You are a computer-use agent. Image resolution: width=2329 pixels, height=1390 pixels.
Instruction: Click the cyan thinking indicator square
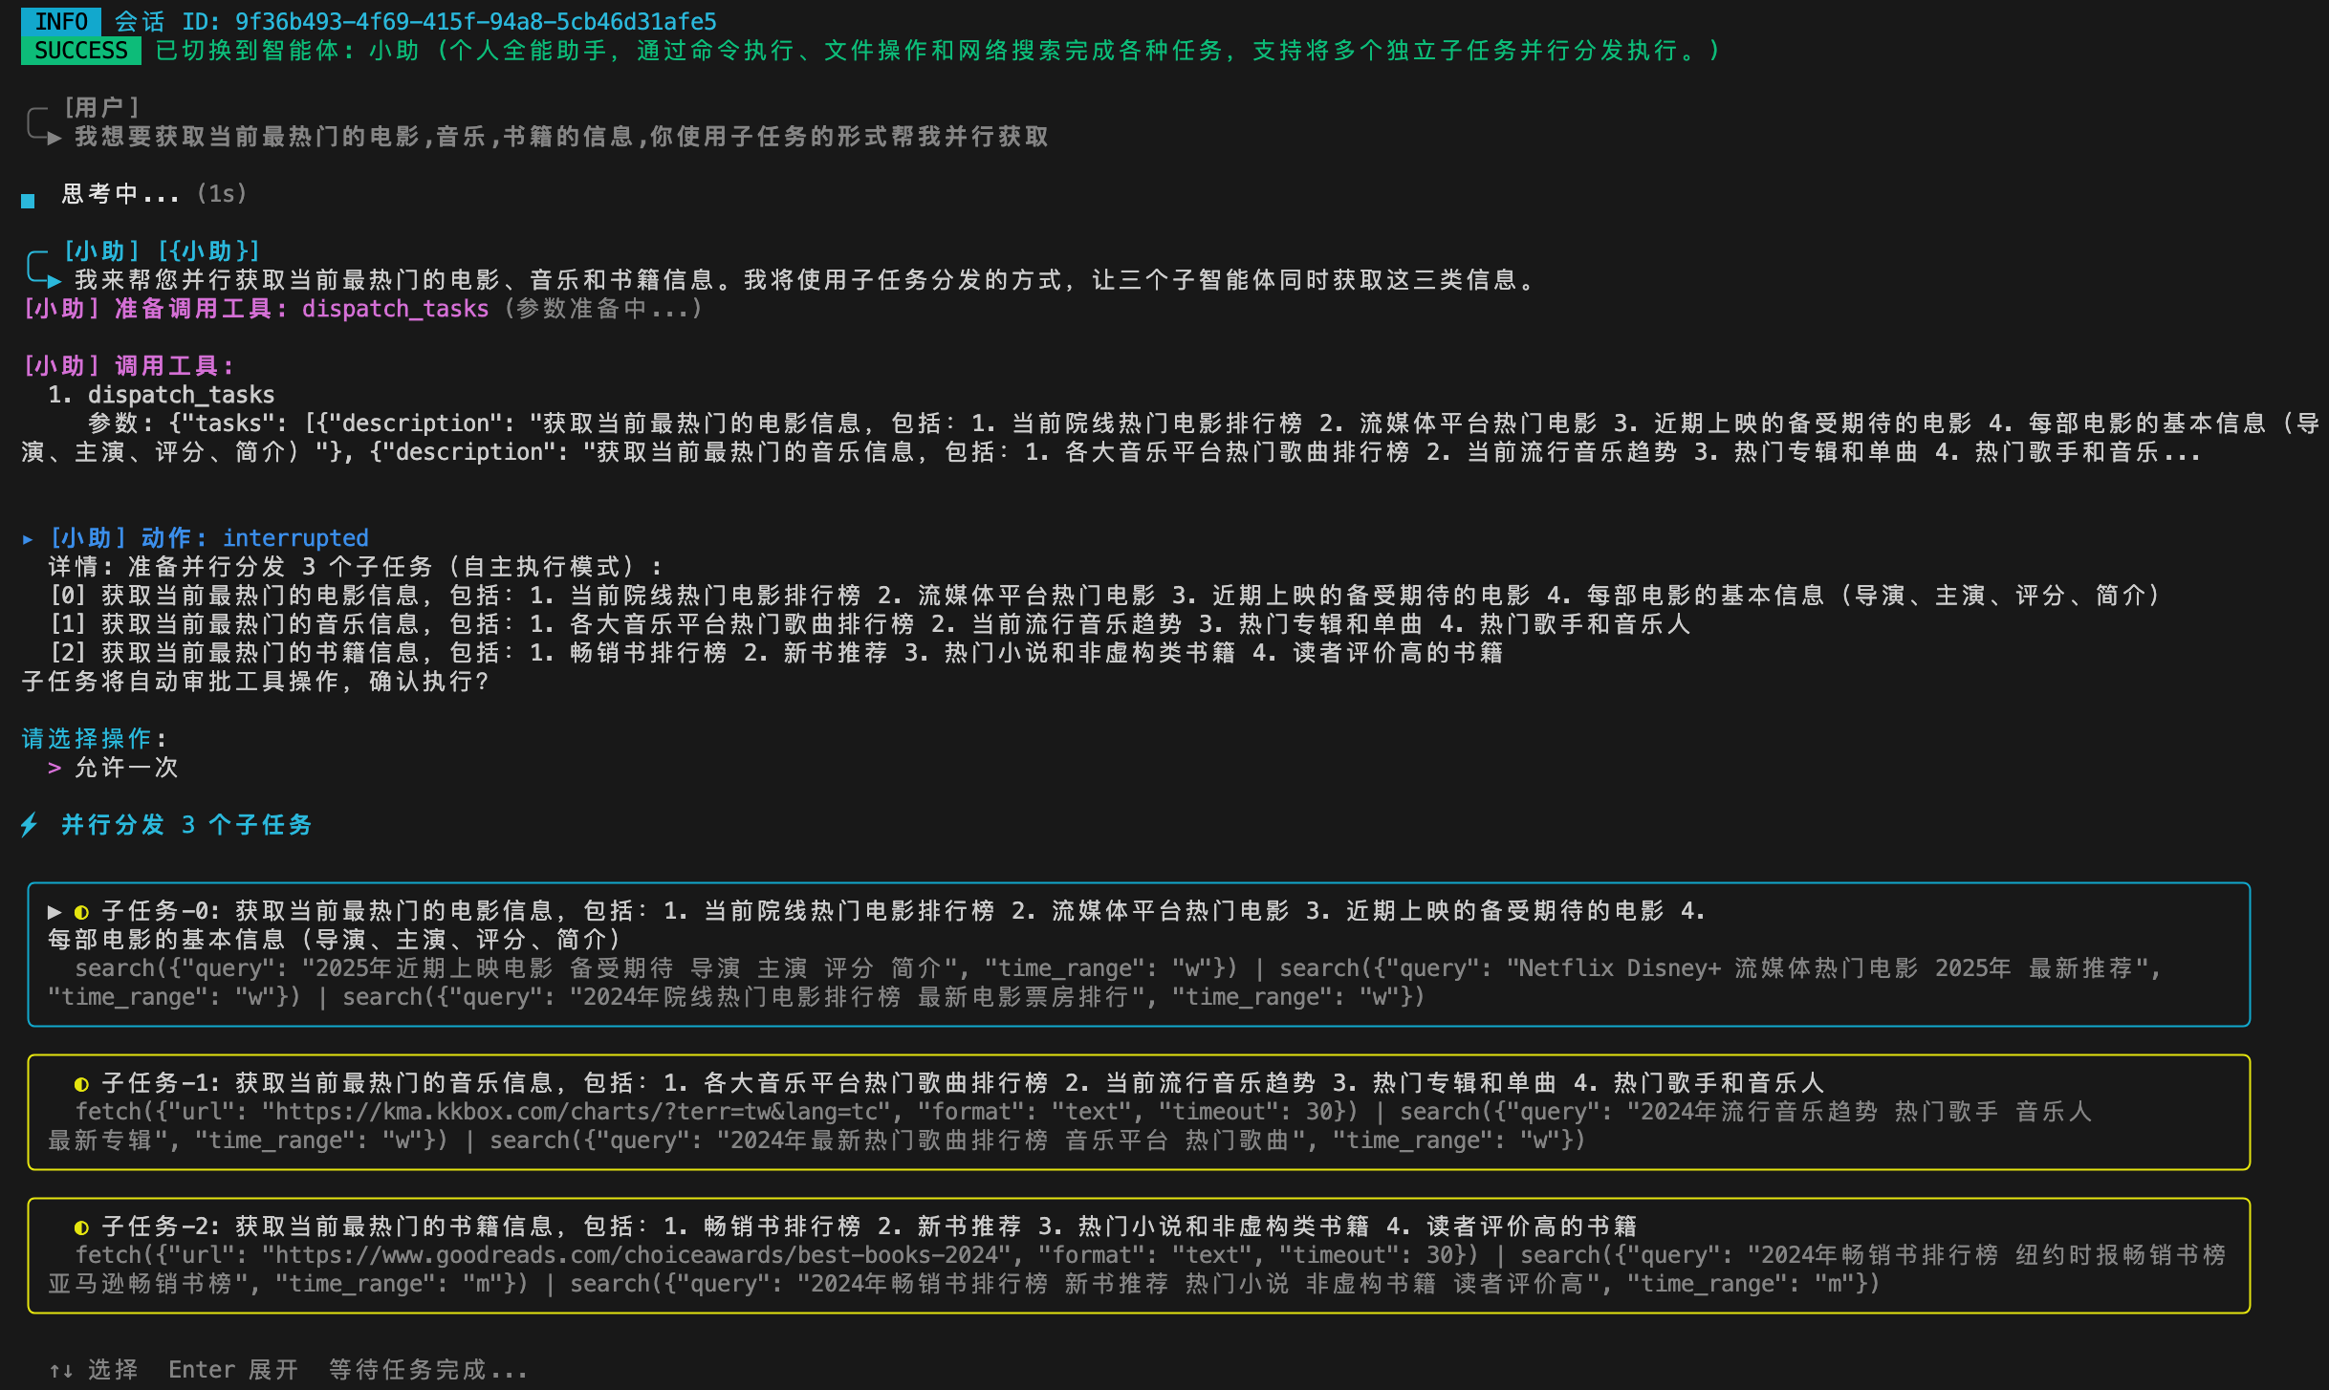28,200
